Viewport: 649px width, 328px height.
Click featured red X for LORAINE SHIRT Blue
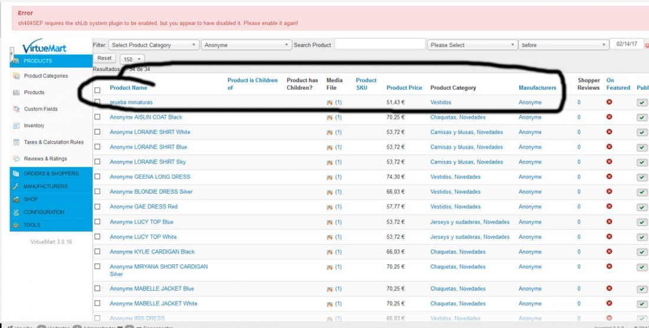[x=609, y=147]
